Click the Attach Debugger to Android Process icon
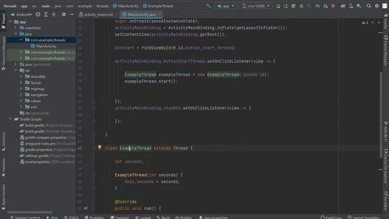The width and height of the screenshot is (389, 219). coord(325,6)
